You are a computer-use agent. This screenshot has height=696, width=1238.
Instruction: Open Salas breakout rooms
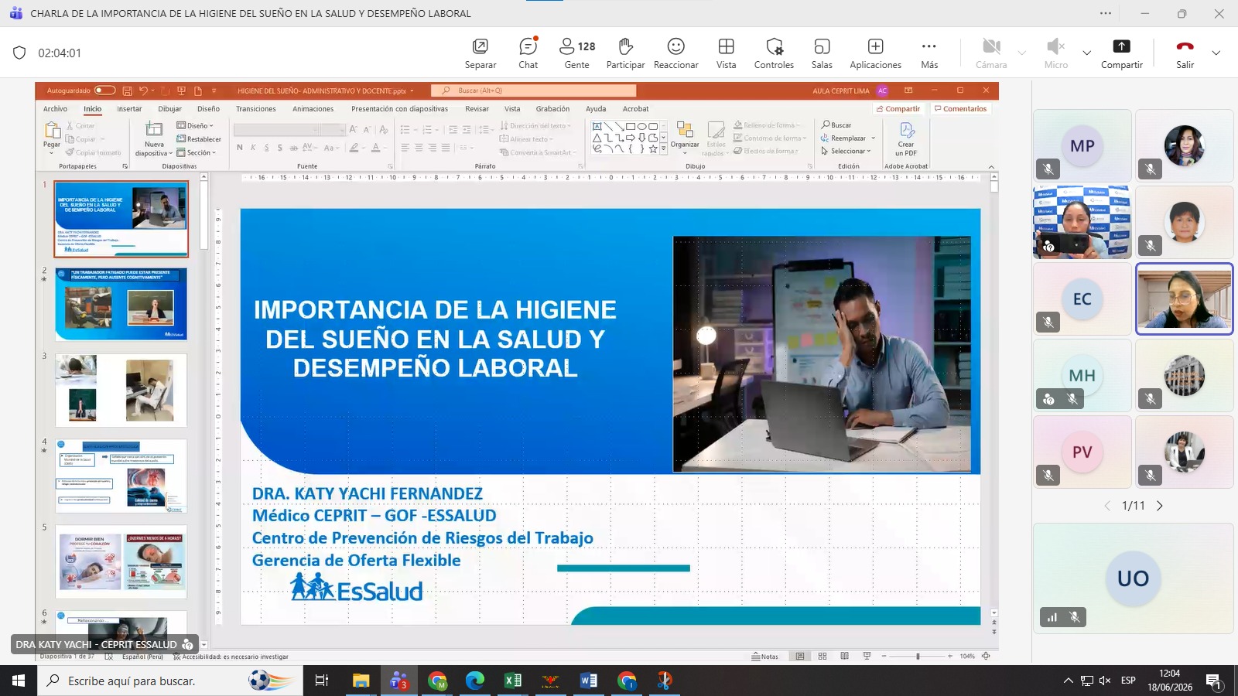pos(822,53)
